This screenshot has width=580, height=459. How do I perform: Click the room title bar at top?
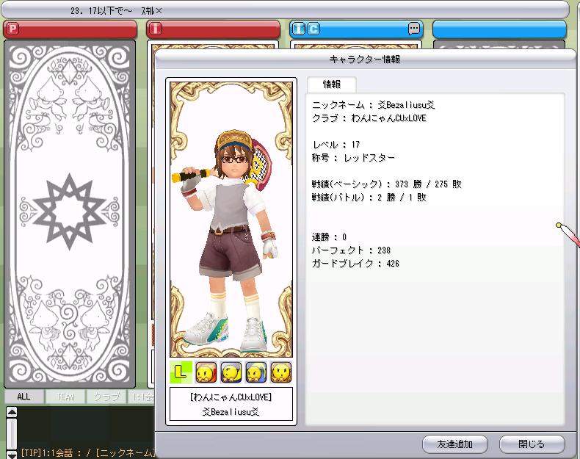285,10
